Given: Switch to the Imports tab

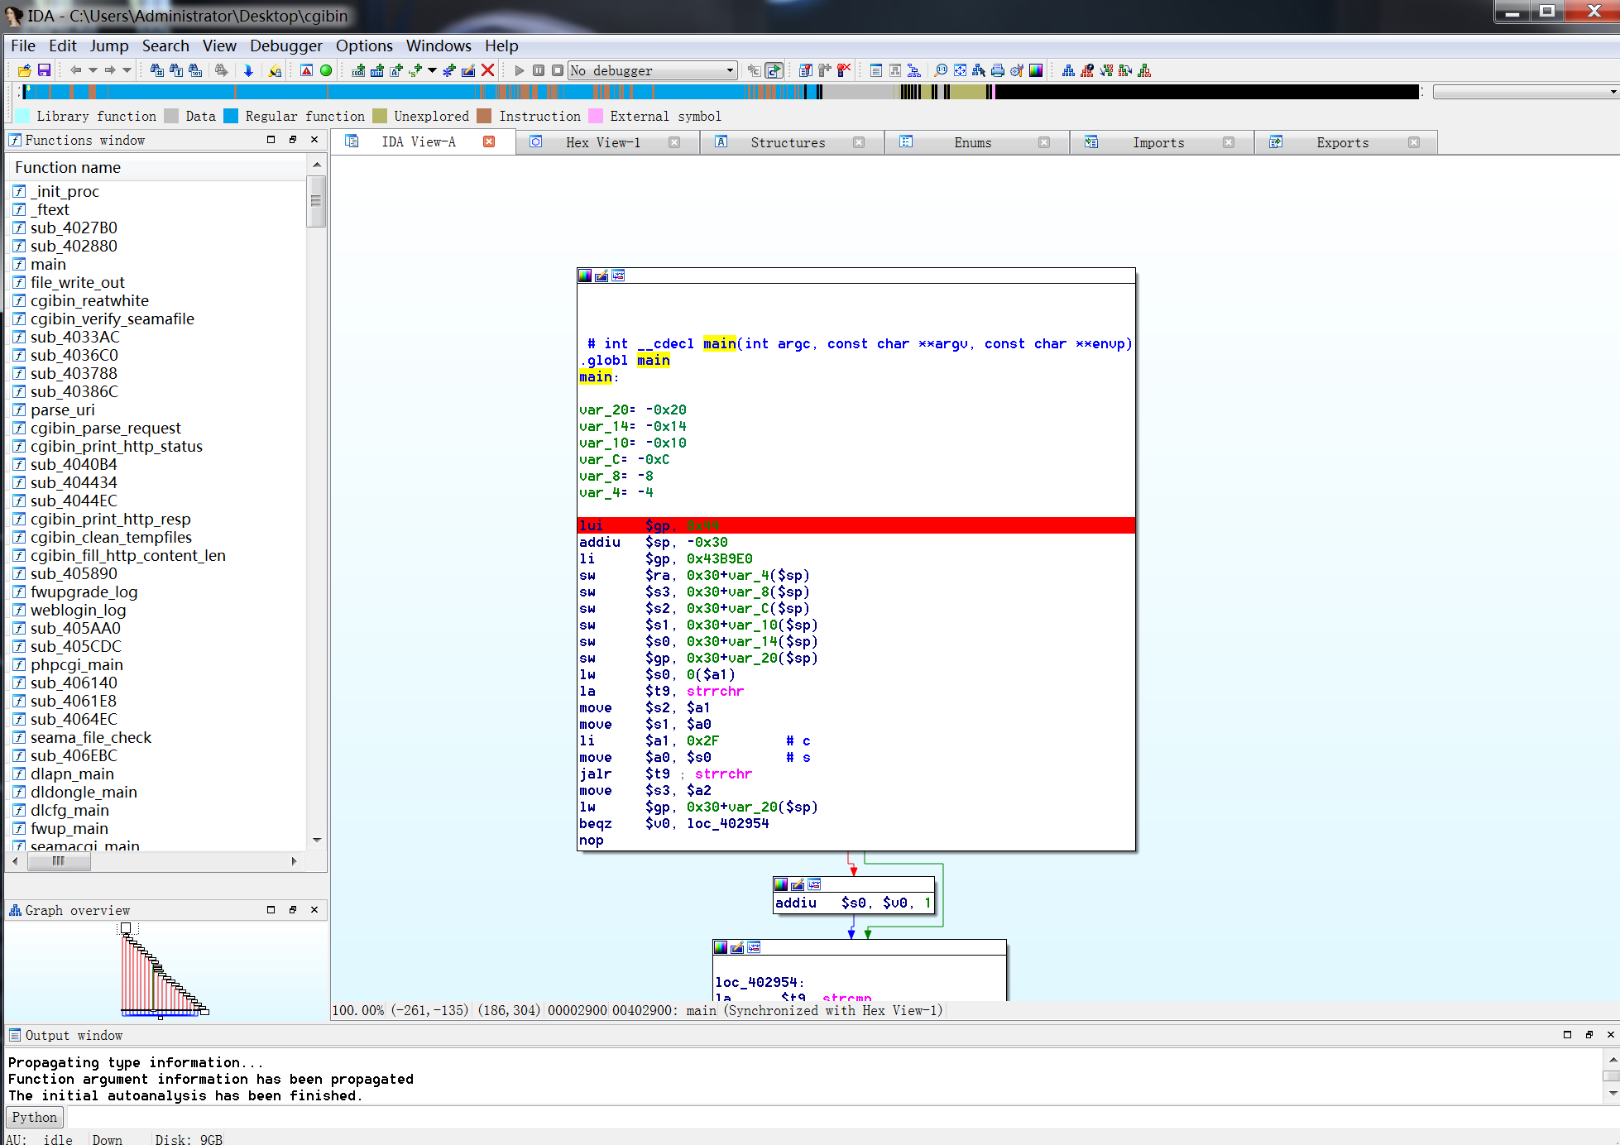Looking at the screenshot, I should pos(1157,142).
